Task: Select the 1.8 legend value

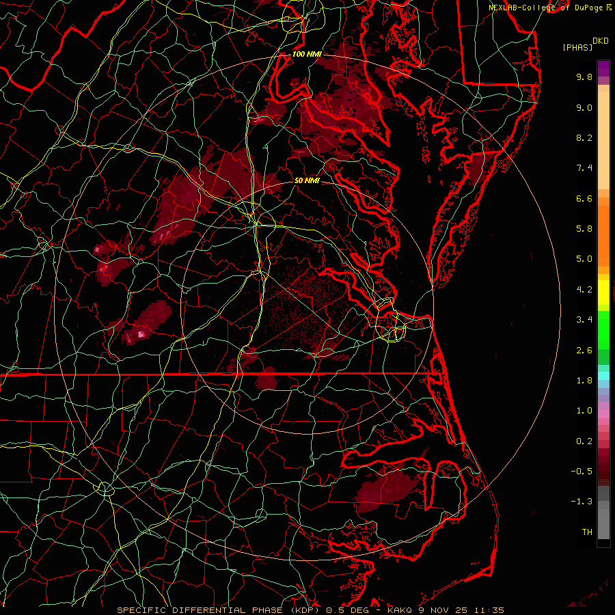Action: tap(584, 381)
